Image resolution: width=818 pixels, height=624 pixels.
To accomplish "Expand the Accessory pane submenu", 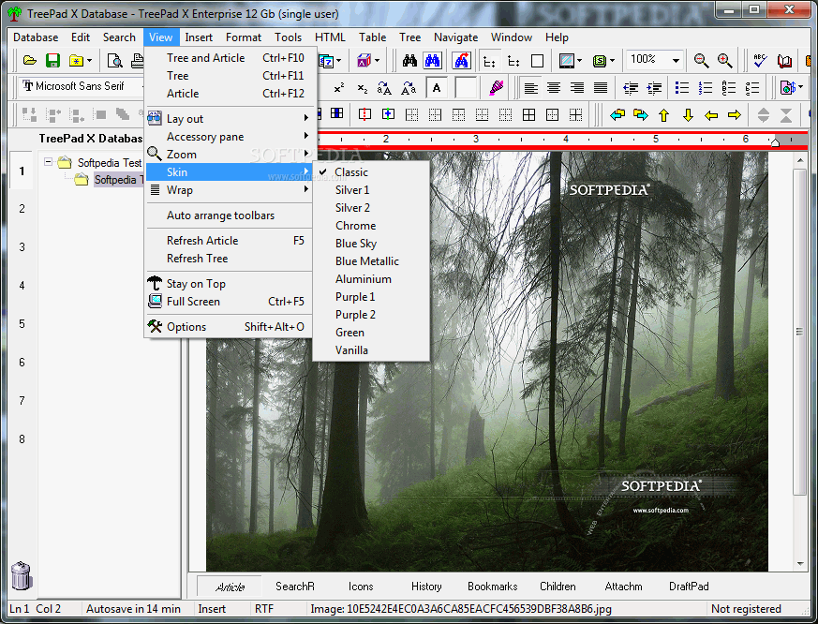I will [229, 137].
